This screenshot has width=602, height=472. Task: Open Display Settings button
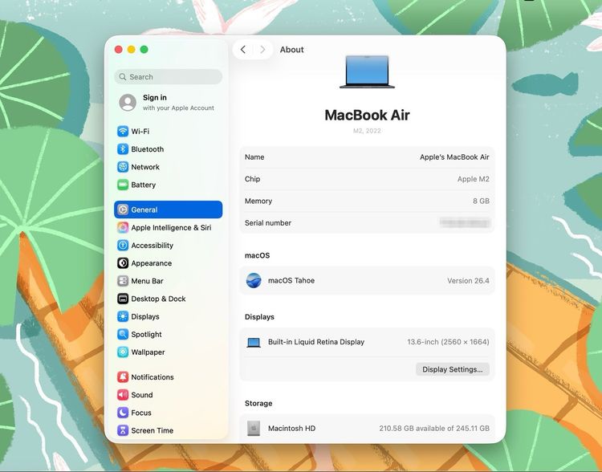click(452, 369)
